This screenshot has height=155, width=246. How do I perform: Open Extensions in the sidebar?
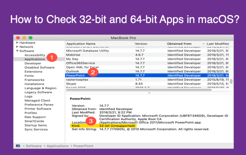(33, 72)
